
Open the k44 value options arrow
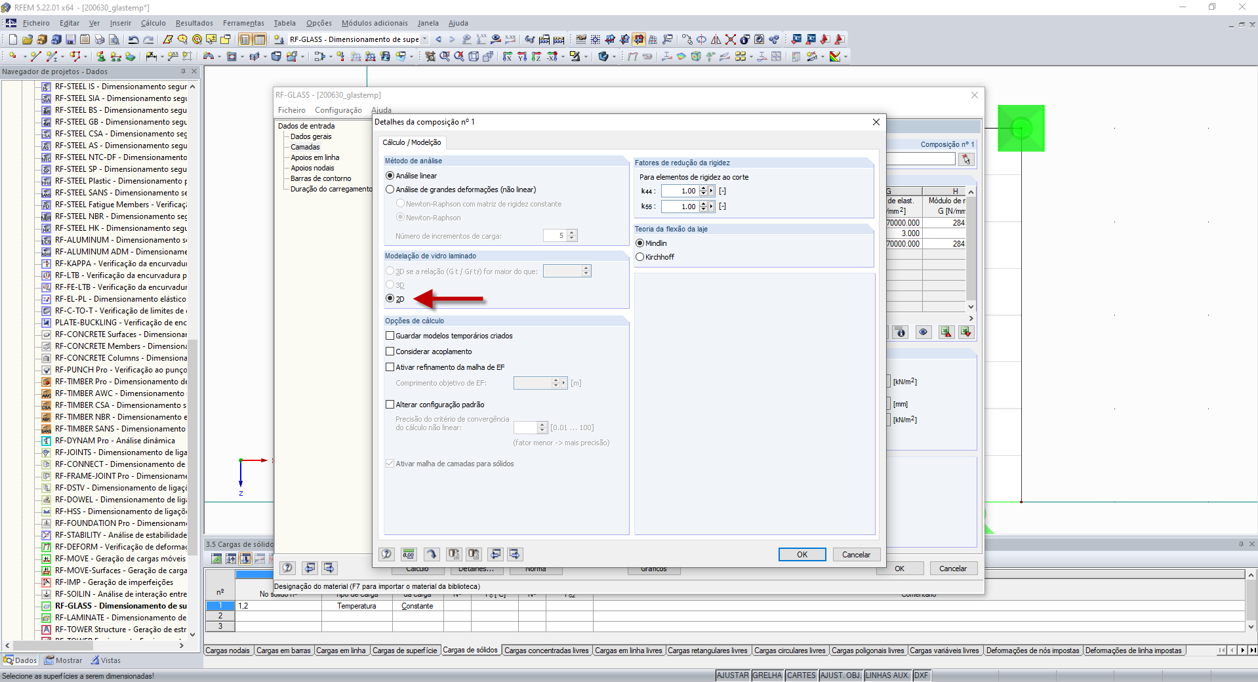pyautogui.click(x=711, y=191)
